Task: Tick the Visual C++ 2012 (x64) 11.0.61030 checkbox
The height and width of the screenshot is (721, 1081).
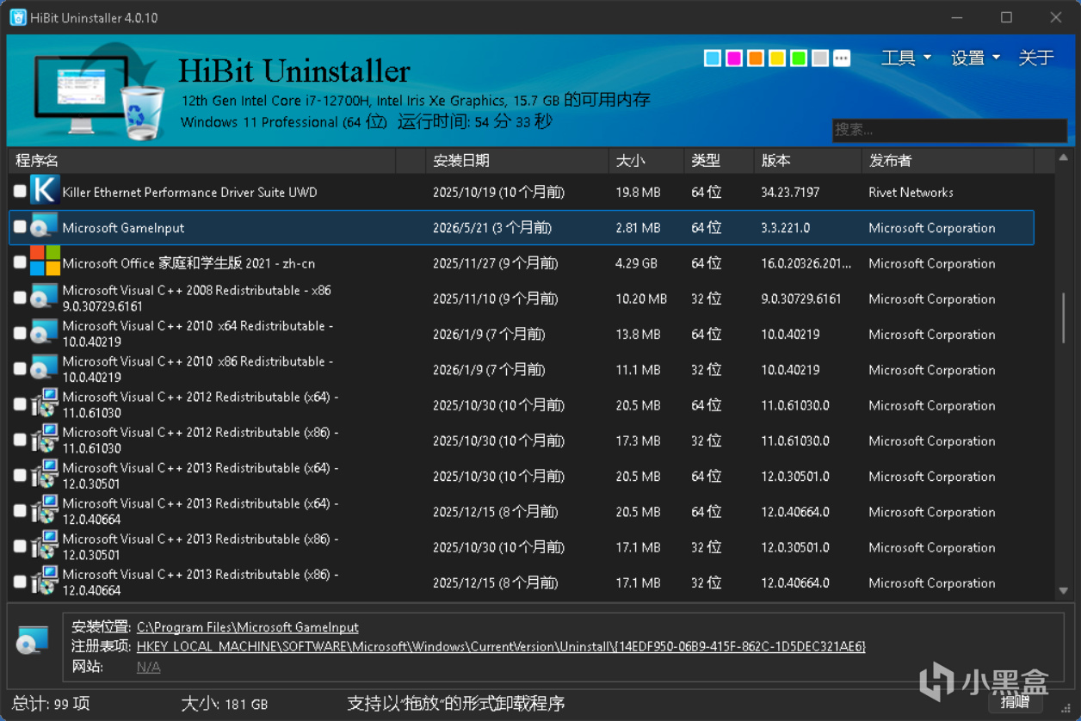Action: pos(20,404)
